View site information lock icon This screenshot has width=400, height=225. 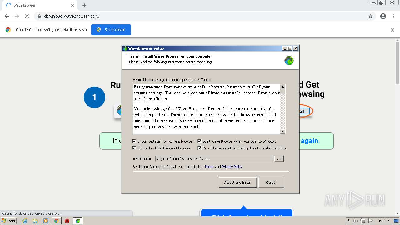(39, 16)
